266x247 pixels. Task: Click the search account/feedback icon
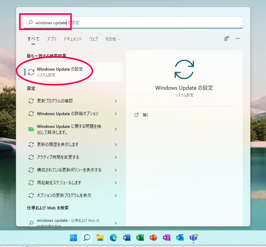(x=226, y=38)
